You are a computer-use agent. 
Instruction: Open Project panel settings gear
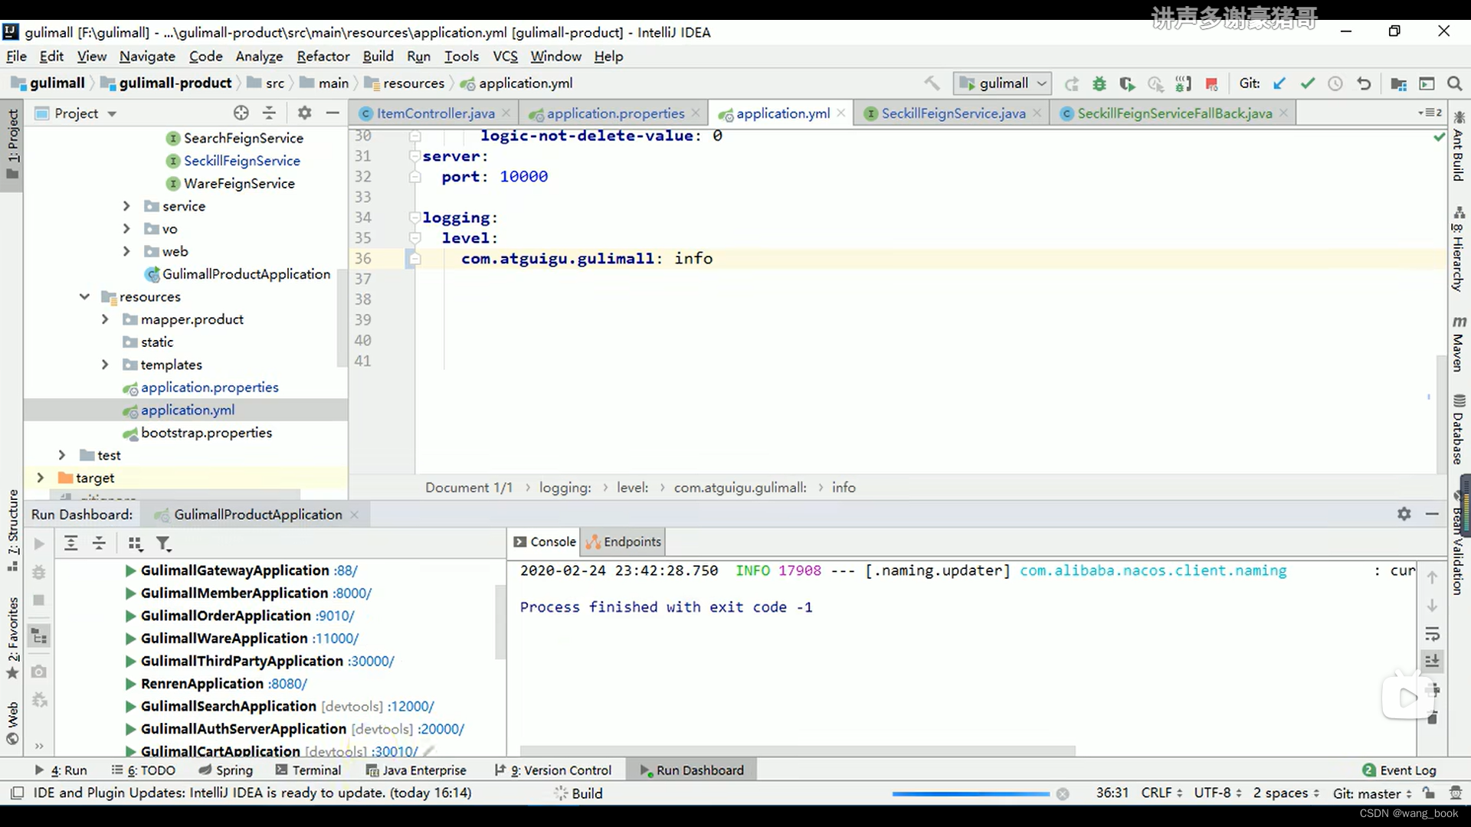pos(304,113)
